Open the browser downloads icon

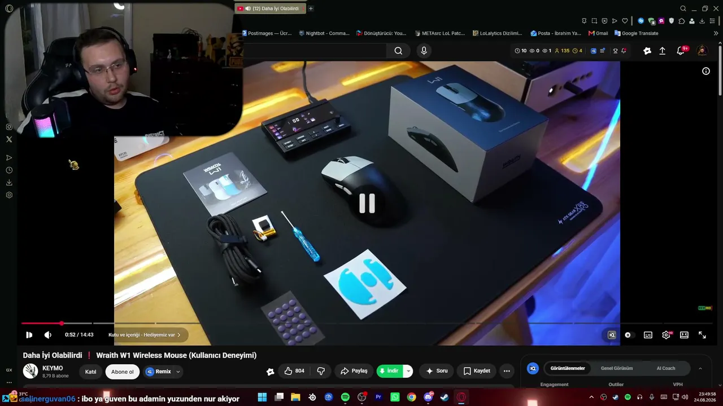(702, 21)
